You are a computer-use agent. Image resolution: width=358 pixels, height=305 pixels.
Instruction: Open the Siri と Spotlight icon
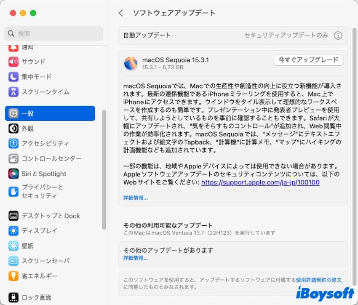coord(13,173)
